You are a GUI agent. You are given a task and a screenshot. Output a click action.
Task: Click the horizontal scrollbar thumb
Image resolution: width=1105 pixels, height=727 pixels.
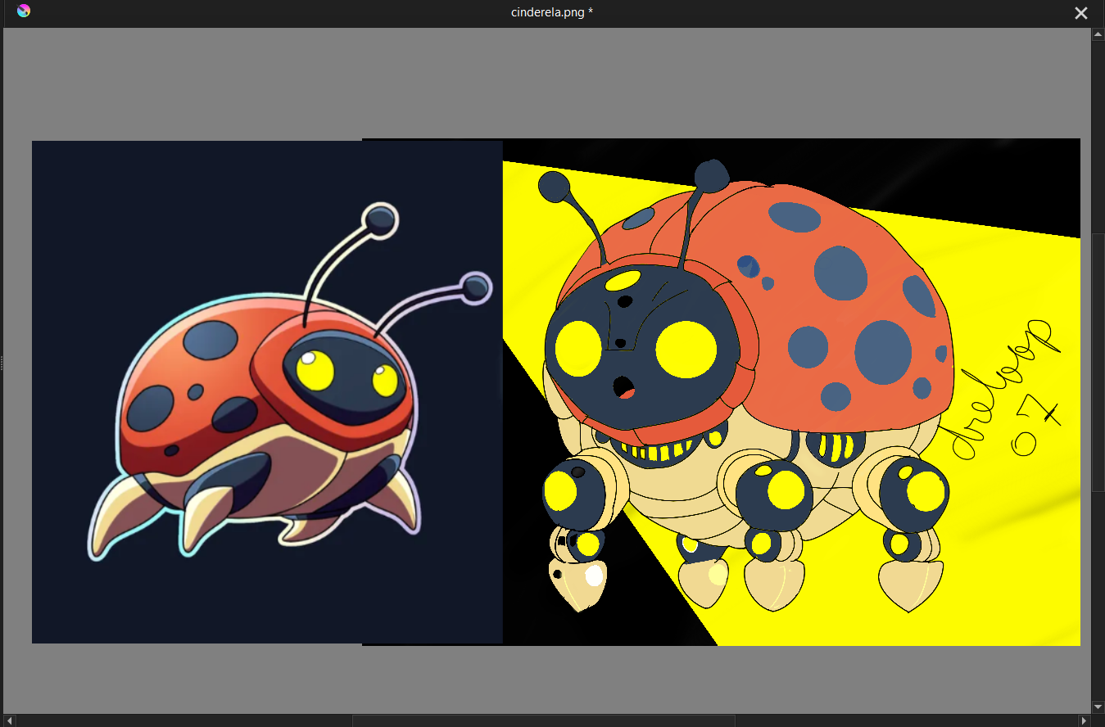pyautogui.click(x=544, y=720)
